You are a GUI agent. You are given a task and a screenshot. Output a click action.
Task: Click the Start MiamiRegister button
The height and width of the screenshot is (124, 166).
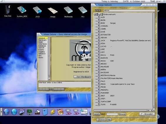(x=82, y=77)
